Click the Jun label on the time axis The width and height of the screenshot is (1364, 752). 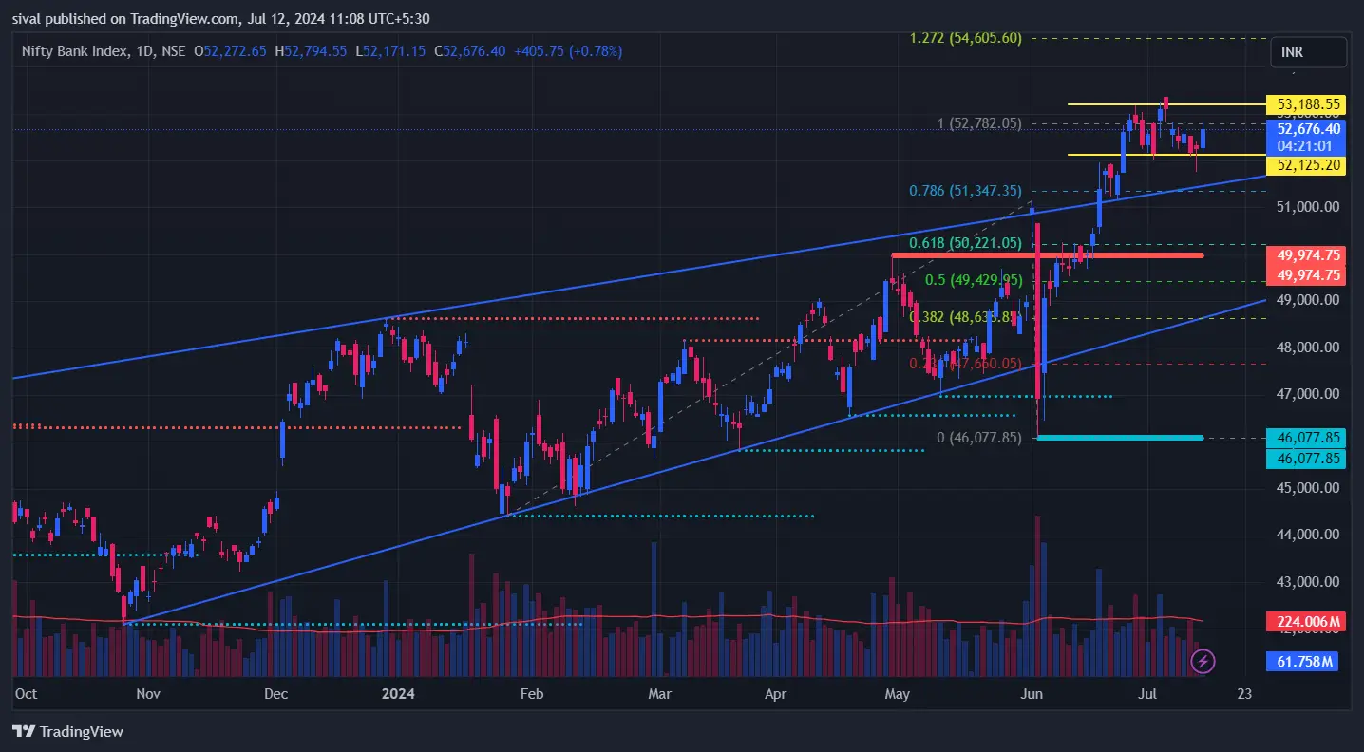coord(1032,694)
